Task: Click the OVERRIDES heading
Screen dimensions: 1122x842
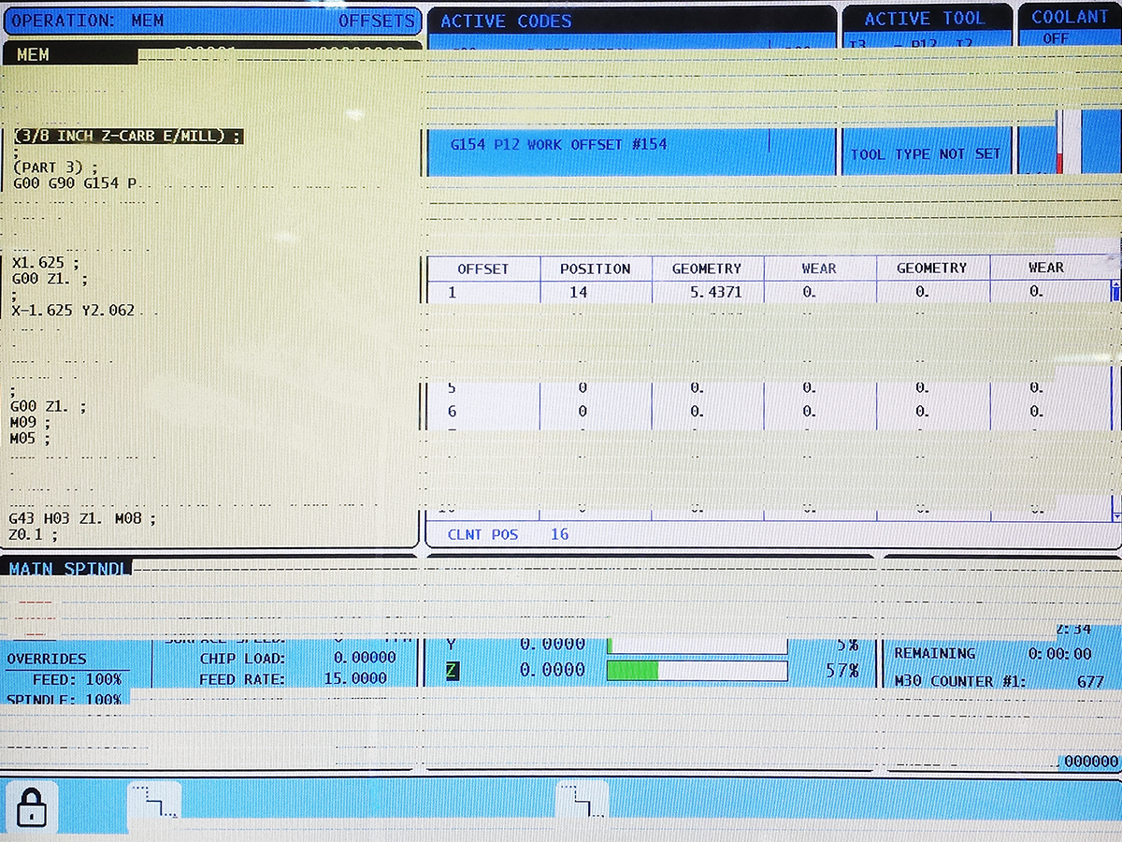Action: (47, 659)
